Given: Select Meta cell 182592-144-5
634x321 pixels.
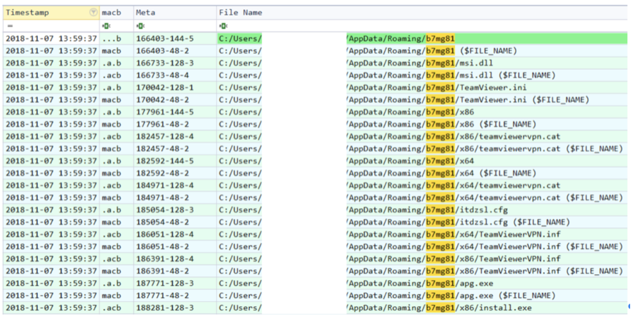Looking at the screenshot, I should pos(175,161).
